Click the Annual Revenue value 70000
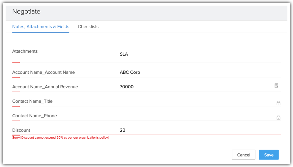This screenshot has width=293, height=167. (x=127, y=87)
